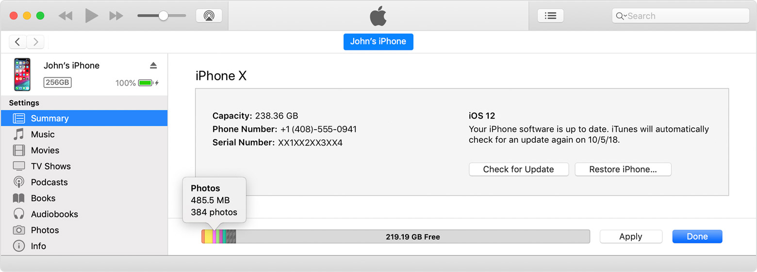Click the Check for Update button
757x272 pixels.
coord(519,169)
